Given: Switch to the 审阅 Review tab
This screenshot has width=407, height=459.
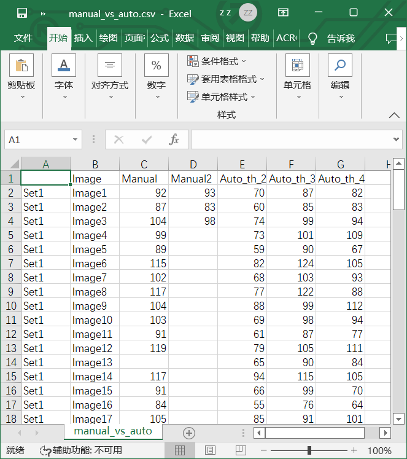Looking at the screenshot, I should pyautogui.click(x=210, y=38).
